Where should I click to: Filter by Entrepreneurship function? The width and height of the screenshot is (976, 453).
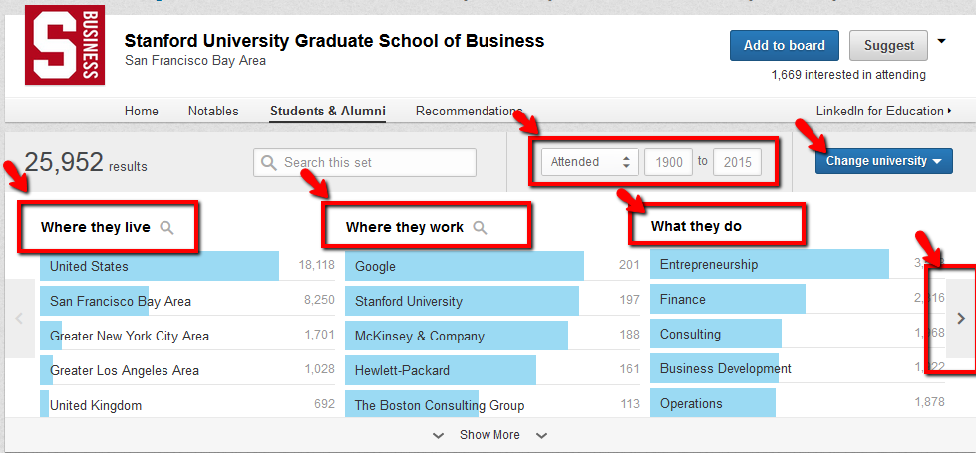click(x=798, y=264)
